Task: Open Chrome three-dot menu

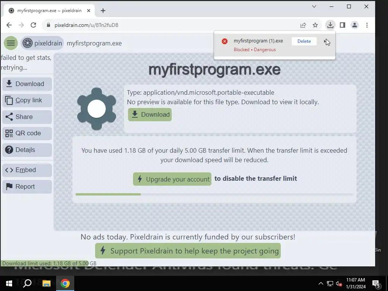Action: click(x=367, y=25)
